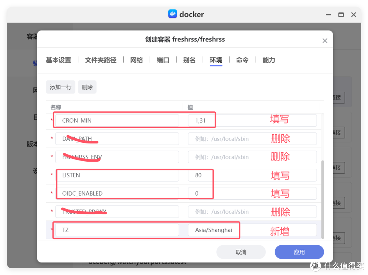This screenshot has width=368, height=275.
Task: Switch to the 命令 tab
Action: coord(242,60)
